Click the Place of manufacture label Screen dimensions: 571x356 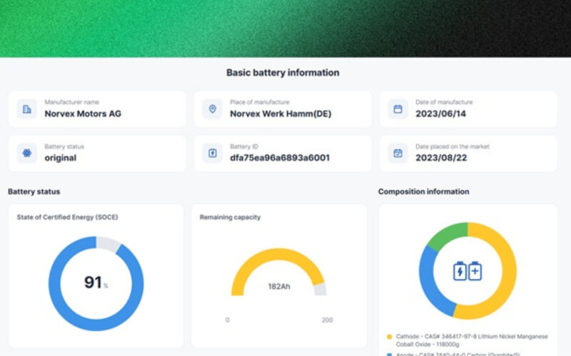pos(259,102)
